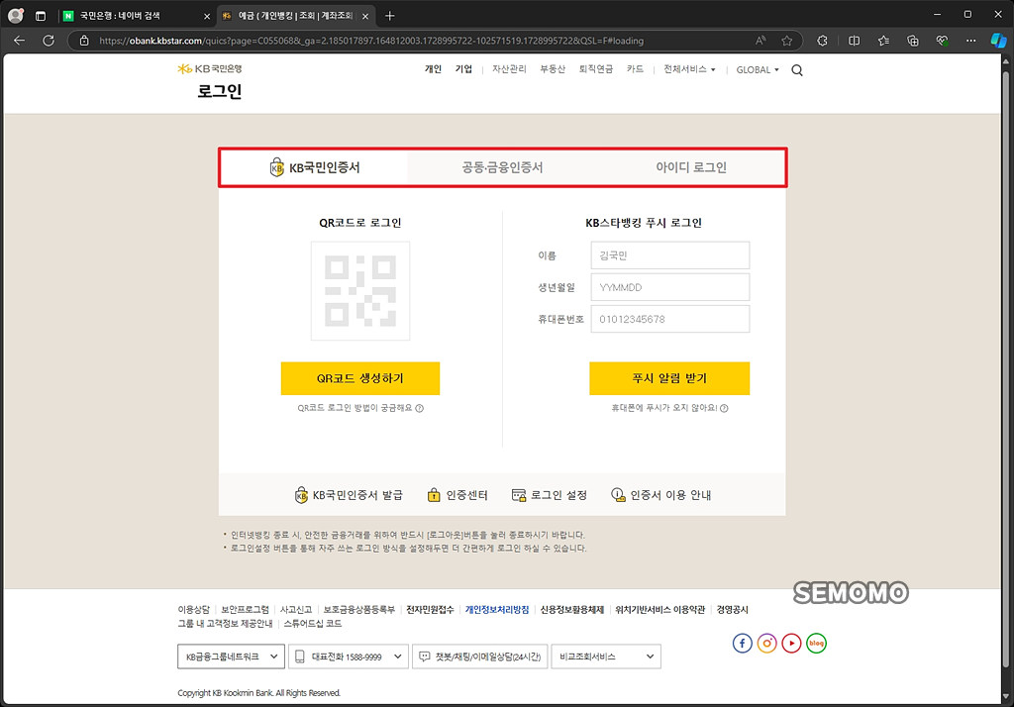Open the 이용상담 footer link

193,609
